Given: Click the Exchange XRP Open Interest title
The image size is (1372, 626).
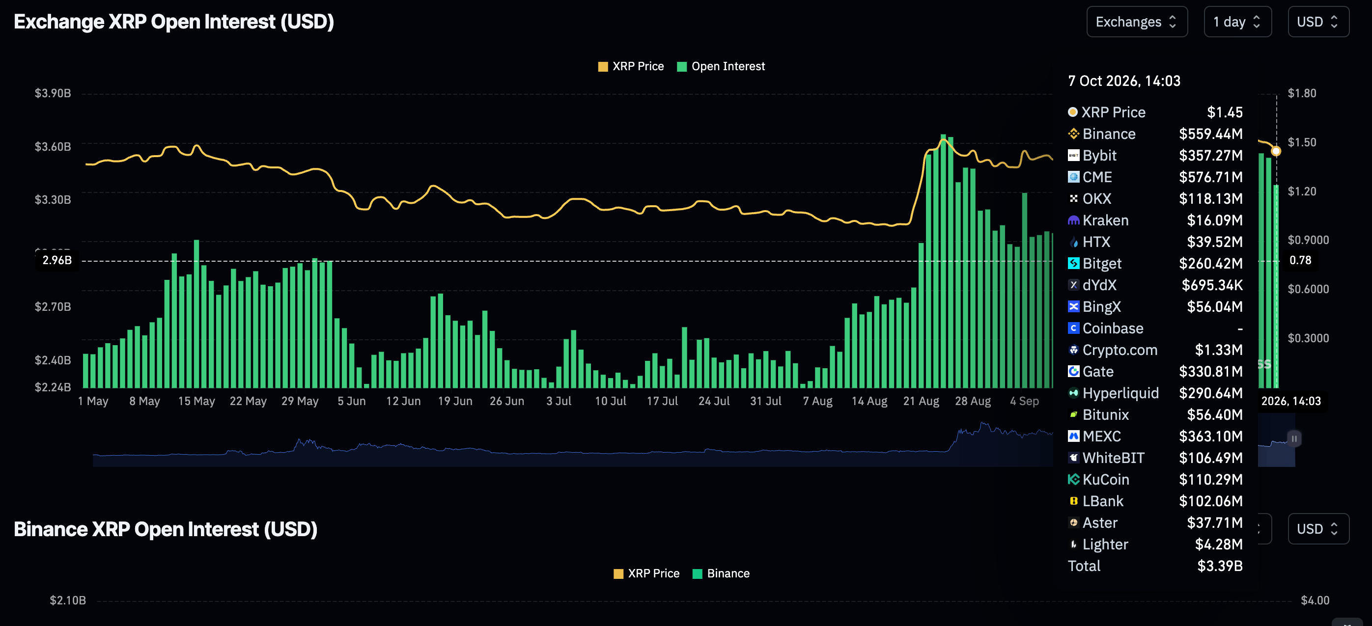Looking at the screenshot, I should [x=173, y=22].
